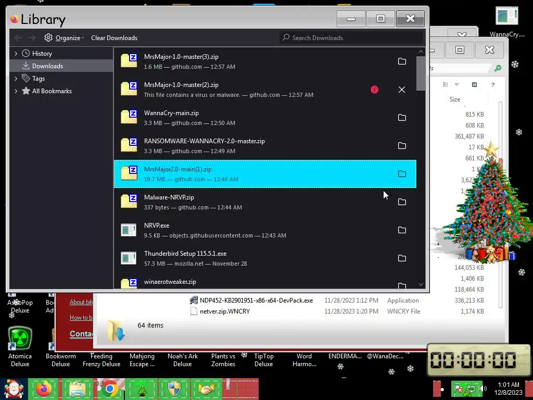Click handshake icon in taskbar
This screenshot has height=400, width=533.
(x=206, y=389)
